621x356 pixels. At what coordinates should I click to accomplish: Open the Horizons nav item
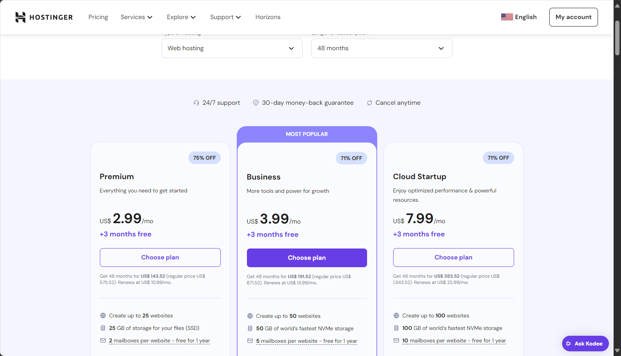pyautogui.click(x=268, y=17)
